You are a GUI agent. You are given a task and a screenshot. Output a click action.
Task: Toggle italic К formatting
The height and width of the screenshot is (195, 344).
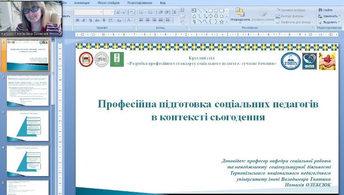tap(84, 20)
